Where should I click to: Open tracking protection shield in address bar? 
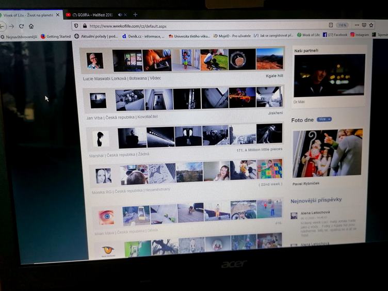tap(76, 26)
